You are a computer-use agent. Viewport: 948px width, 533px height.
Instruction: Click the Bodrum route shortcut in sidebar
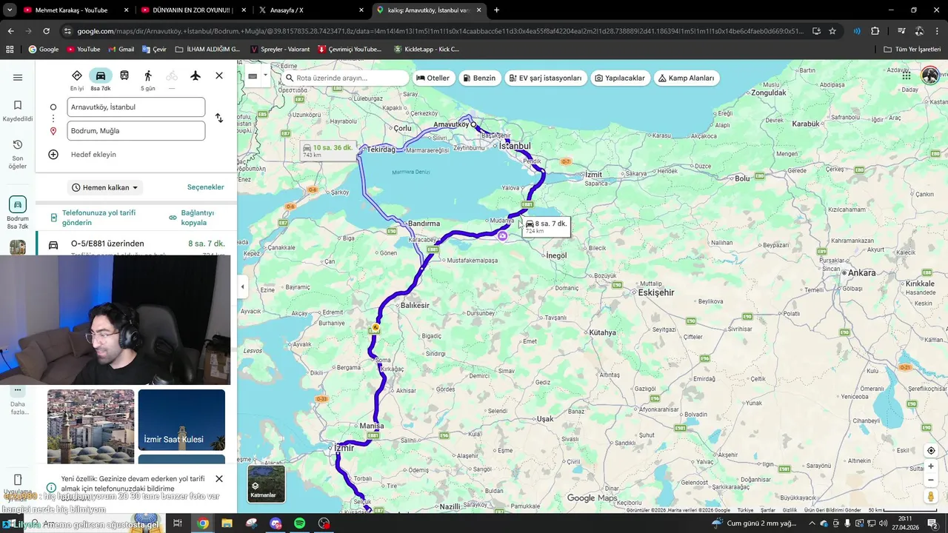(x=18, y=213)
